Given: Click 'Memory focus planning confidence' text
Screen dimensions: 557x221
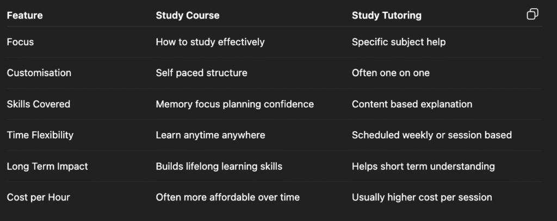Looking at the screenshot, I should point(235,104).
